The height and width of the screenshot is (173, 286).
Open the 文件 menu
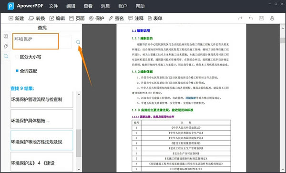point(53,6)
